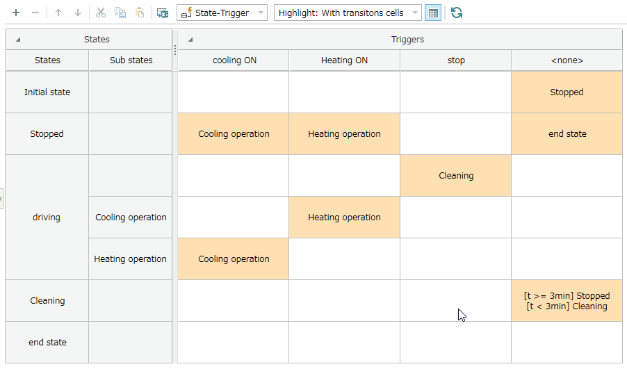Click the Copy icon in toolbar

[120, 13]
